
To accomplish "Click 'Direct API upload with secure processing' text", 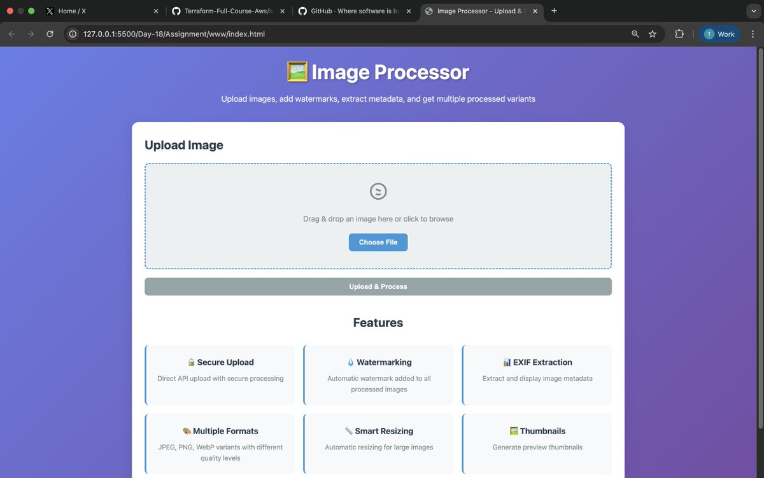I will pos(220,378).
